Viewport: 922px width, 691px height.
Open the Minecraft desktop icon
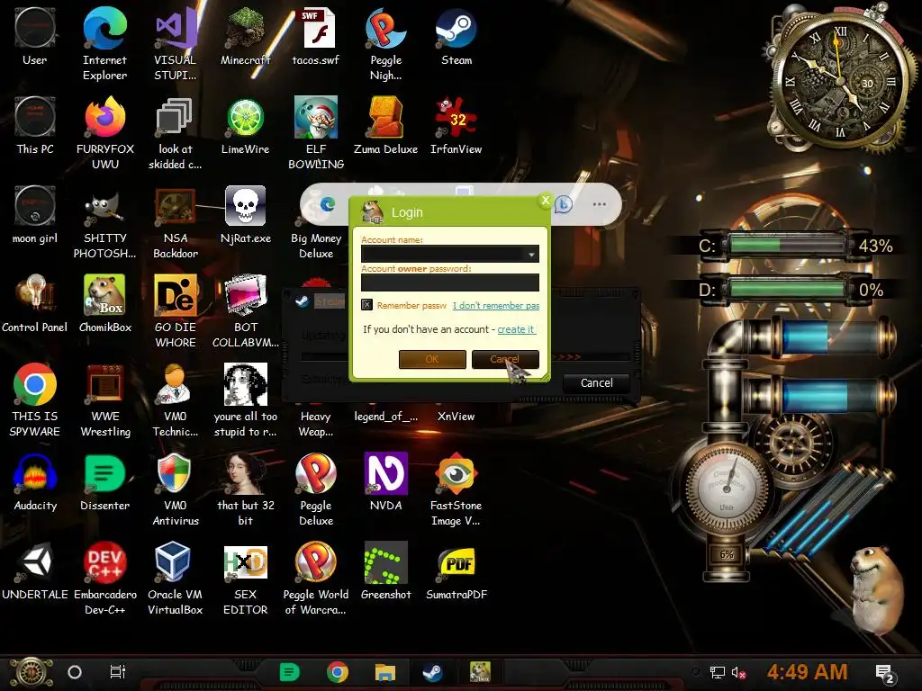pyautogui.click(x=245, y=38)
